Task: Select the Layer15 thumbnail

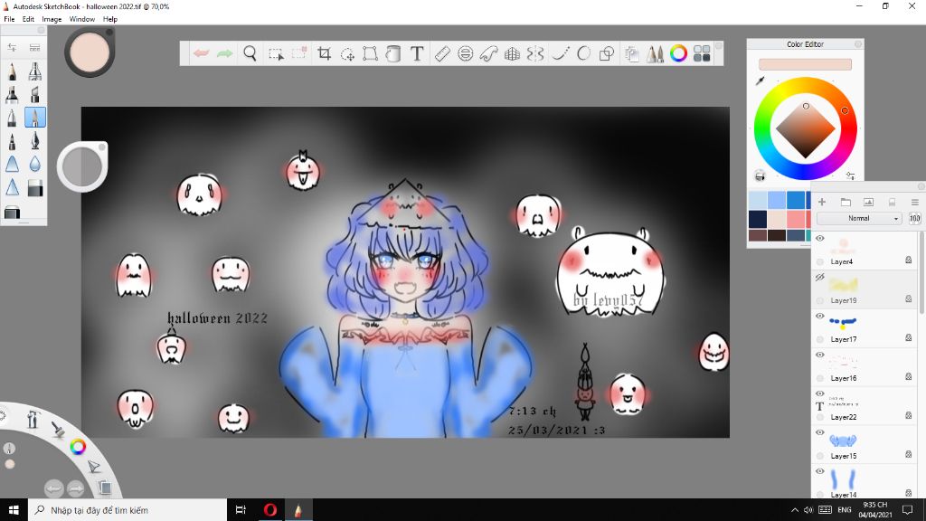Action: [x=843, y=440]
